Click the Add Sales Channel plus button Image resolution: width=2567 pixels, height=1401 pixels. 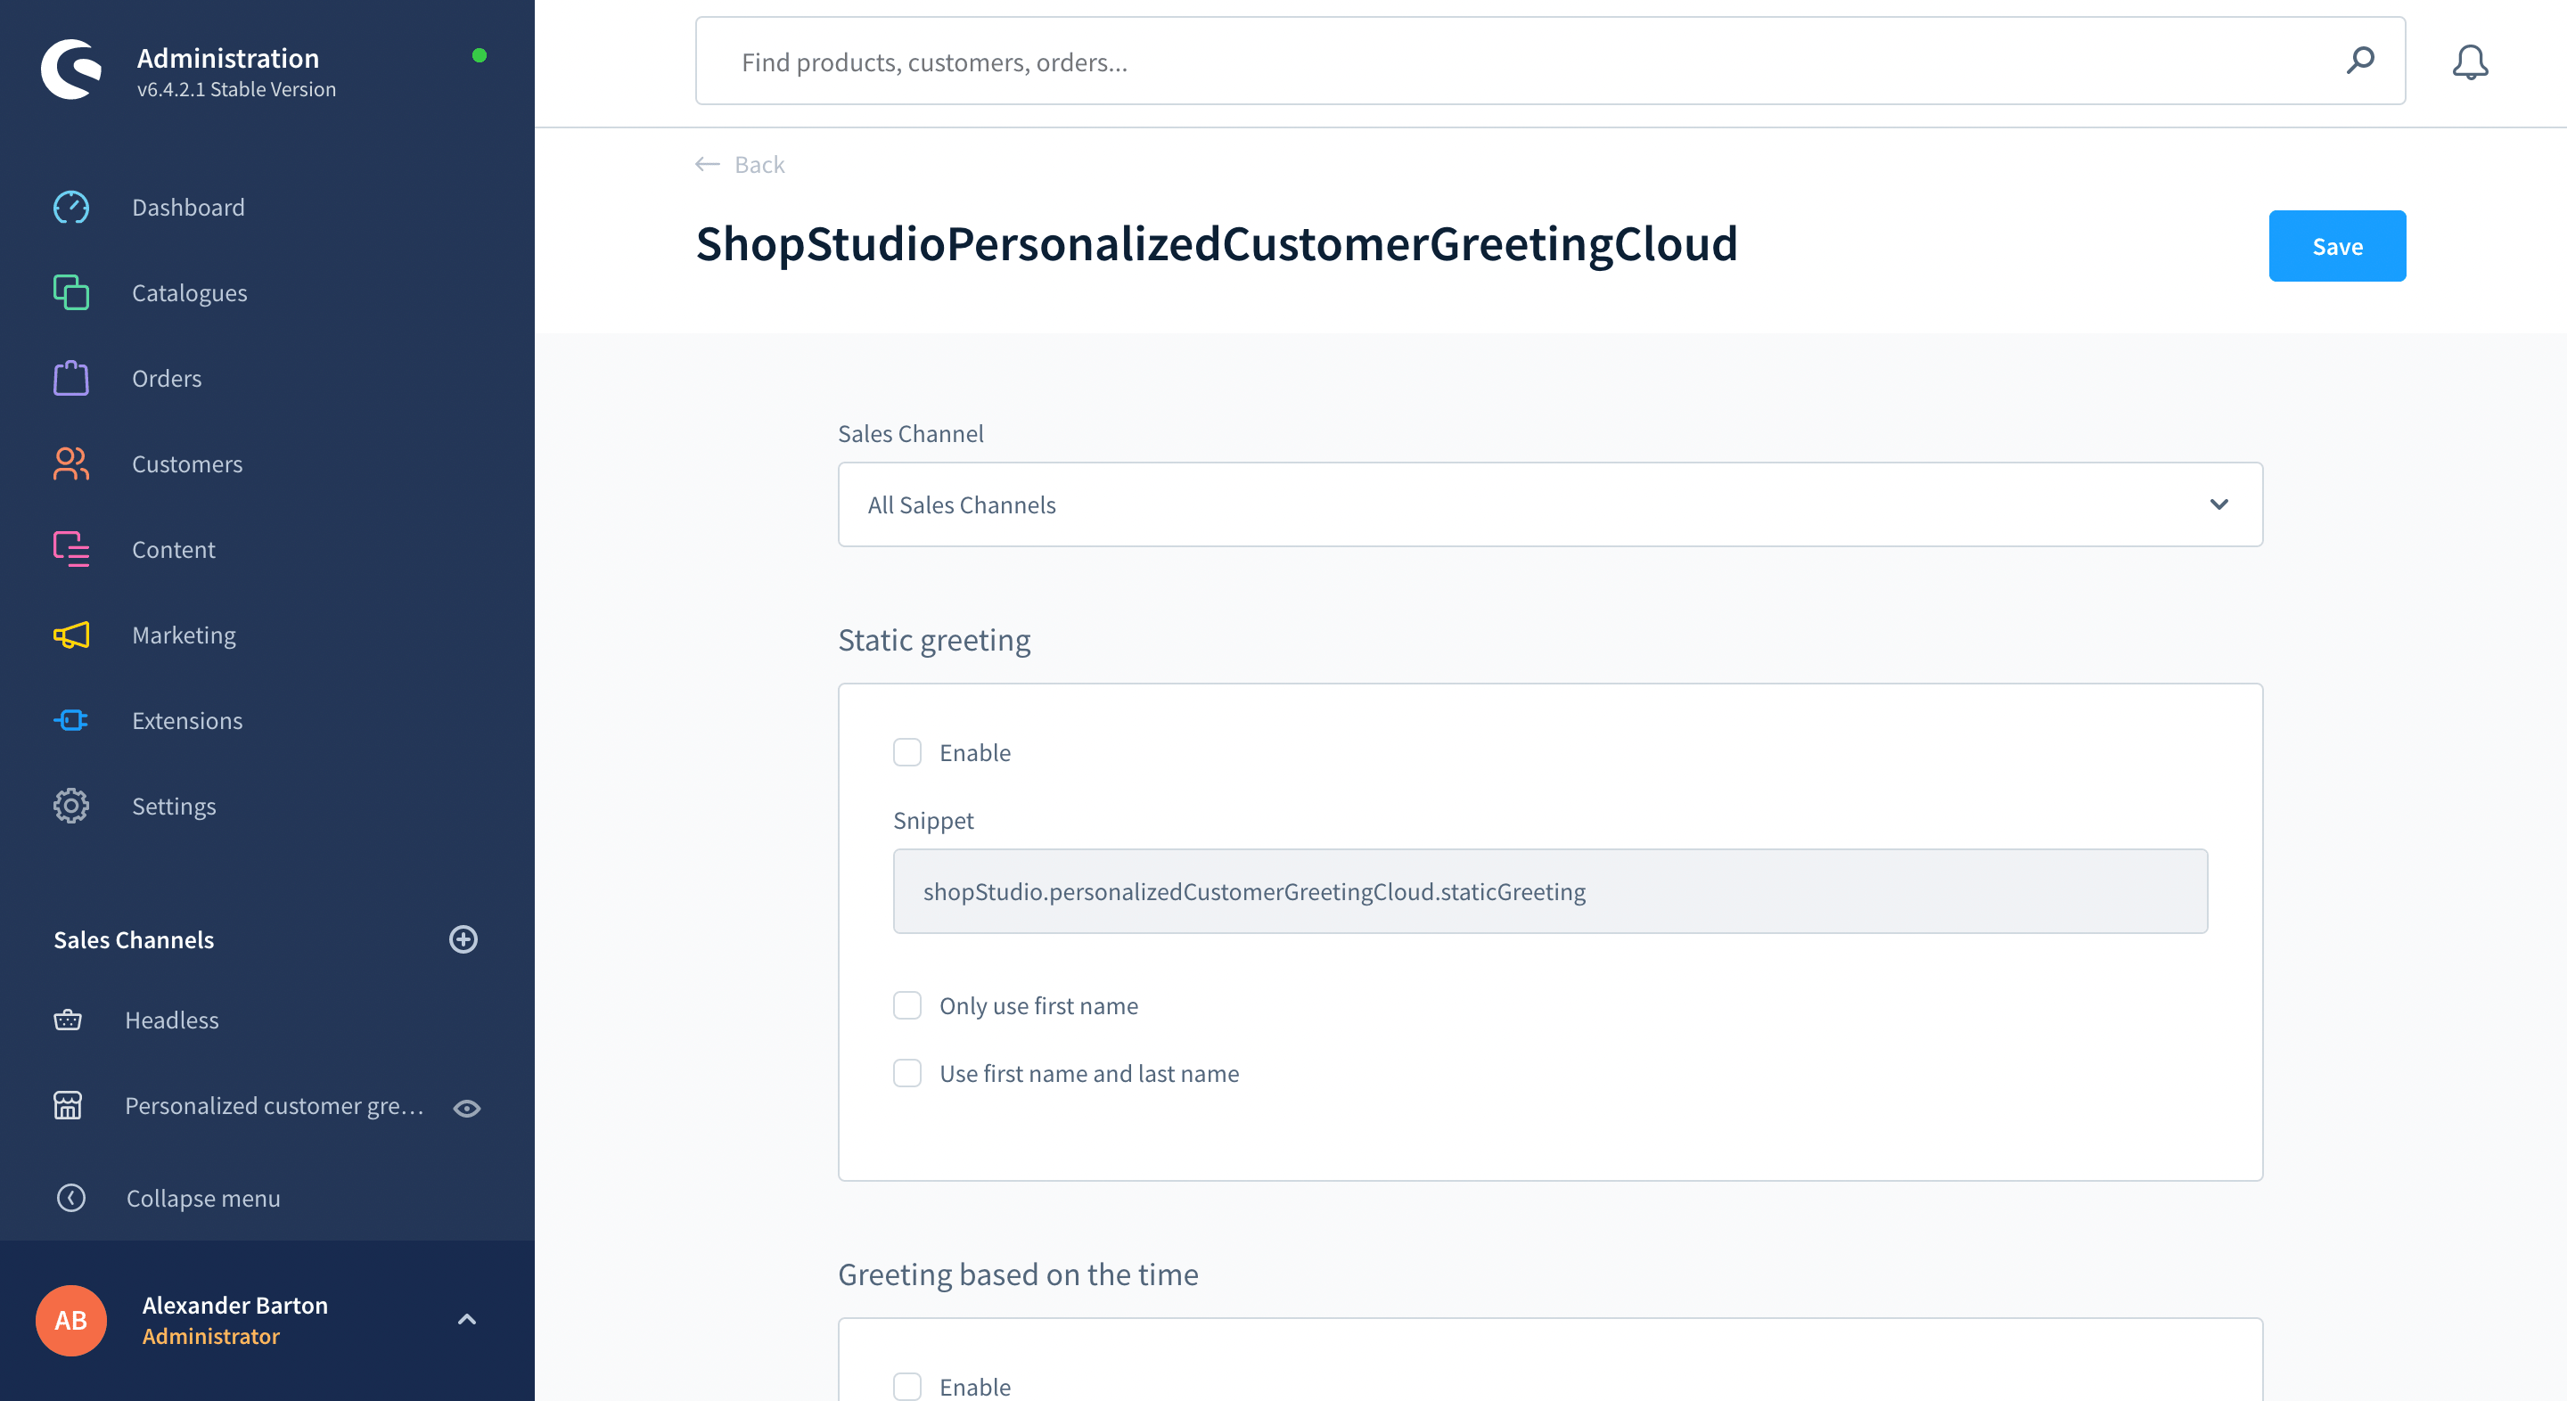pos(463,938)
